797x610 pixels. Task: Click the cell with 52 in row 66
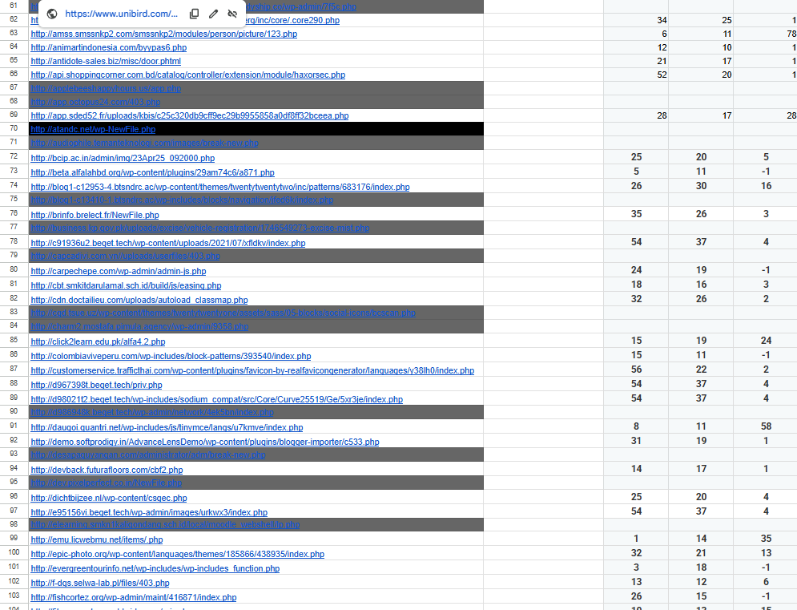click(637, 75)
